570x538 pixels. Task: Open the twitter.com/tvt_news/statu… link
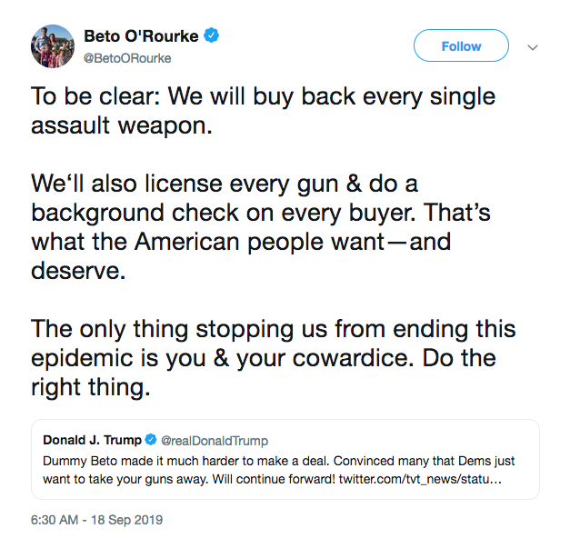[x=420, y=479]
